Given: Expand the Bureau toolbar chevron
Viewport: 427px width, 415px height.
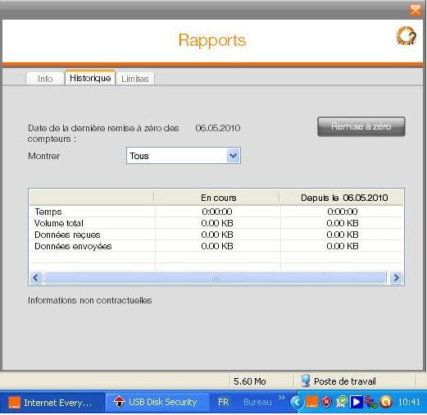Looking at the screenshot, I should pyautogui.click(x=281, y=397).
